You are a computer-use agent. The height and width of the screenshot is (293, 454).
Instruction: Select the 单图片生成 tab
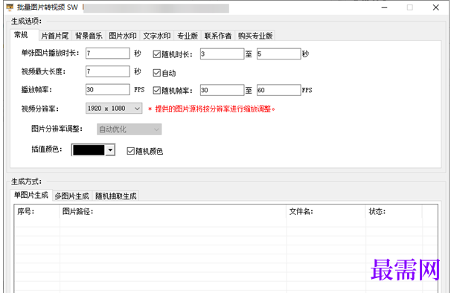point(31,196)
